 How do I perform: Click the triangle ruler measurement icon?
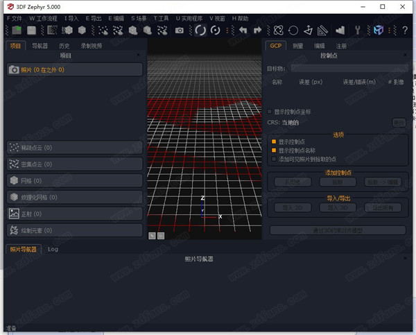[x=322, y=31]
